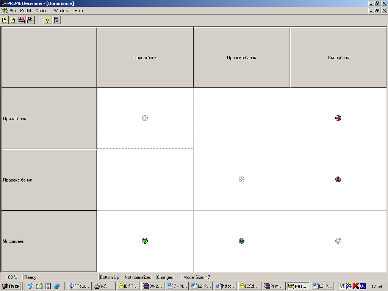Click the Правекс-баннк row header
388x291 pixels.
(49, 180)
